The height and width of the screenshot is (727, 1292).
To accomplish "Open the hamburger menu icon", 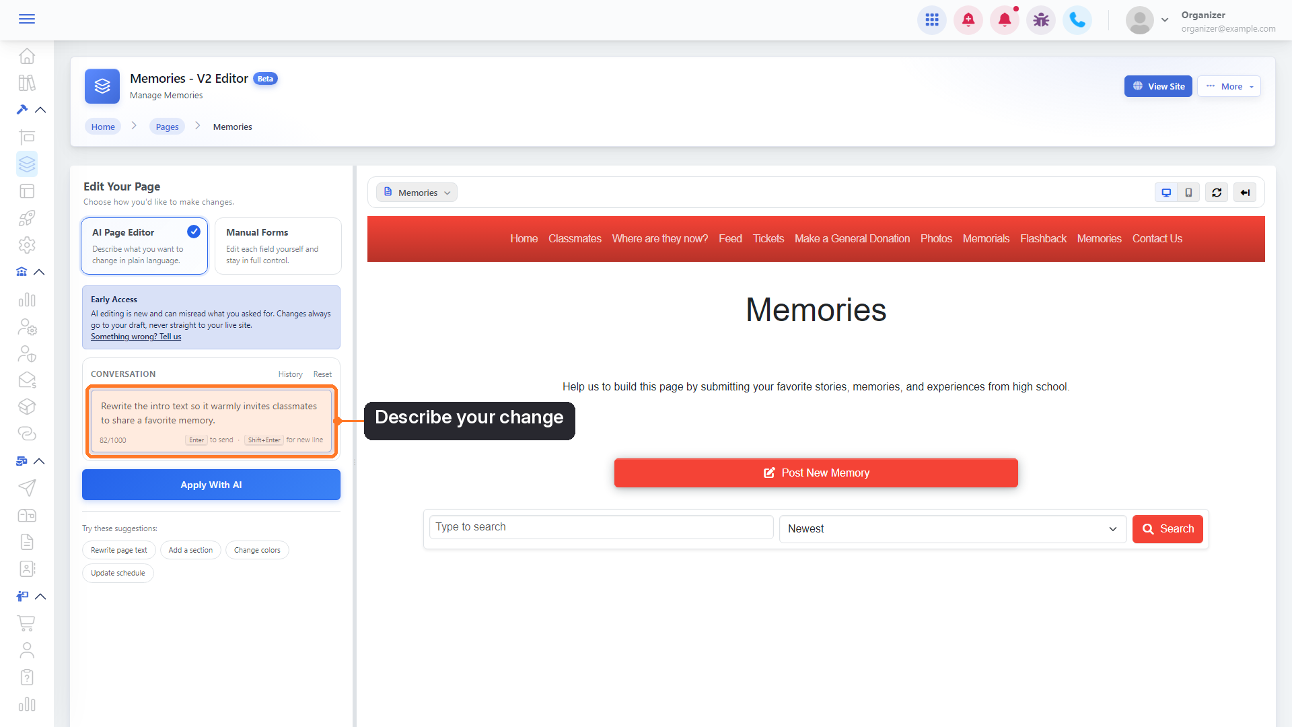I will point(27,19).
